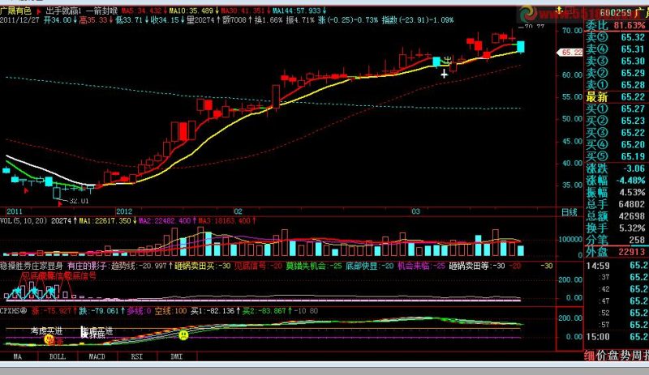Click the 盘 tab in bottom right strip
Image resolution: width=649 pixels, height=375 pixels.
613,356
